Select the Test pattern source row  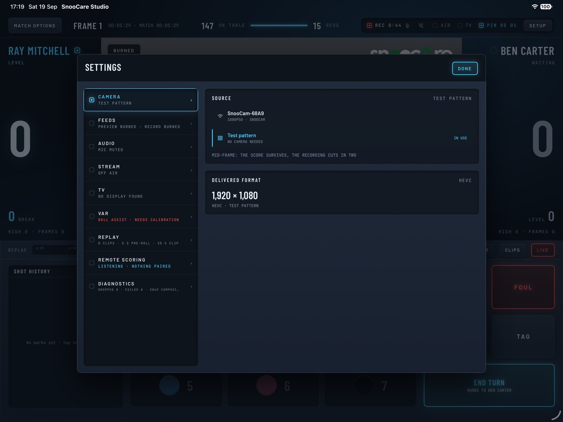(342, 138)
